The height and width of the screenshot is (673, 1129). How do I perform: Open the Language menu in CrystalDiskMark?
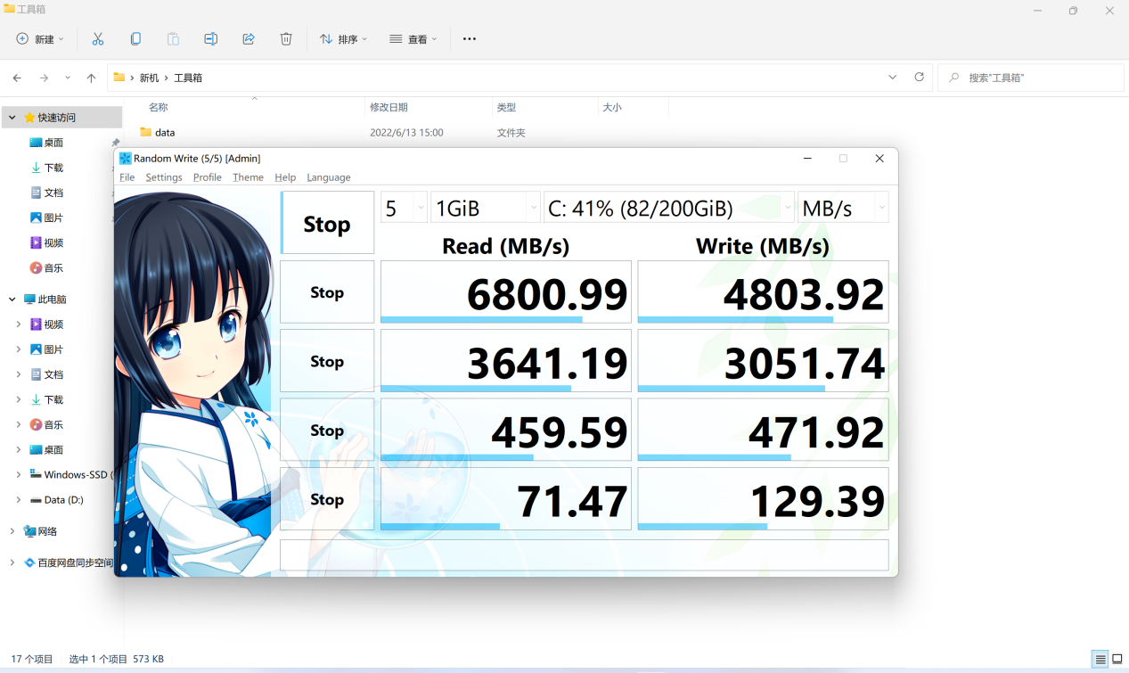[329, 177]
